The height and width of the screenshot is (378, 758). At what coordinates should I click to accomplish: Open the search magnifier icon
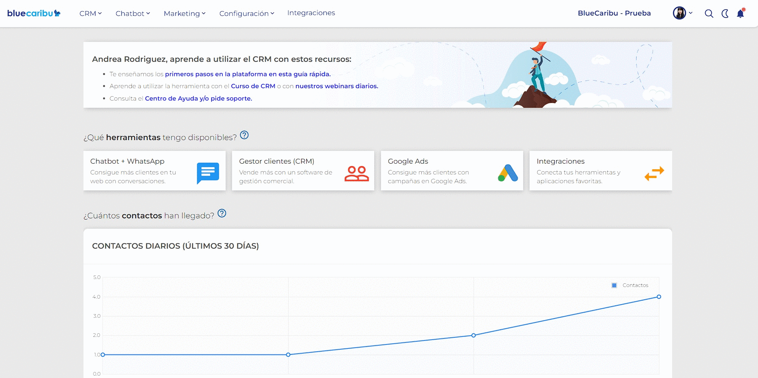[709, 14]
